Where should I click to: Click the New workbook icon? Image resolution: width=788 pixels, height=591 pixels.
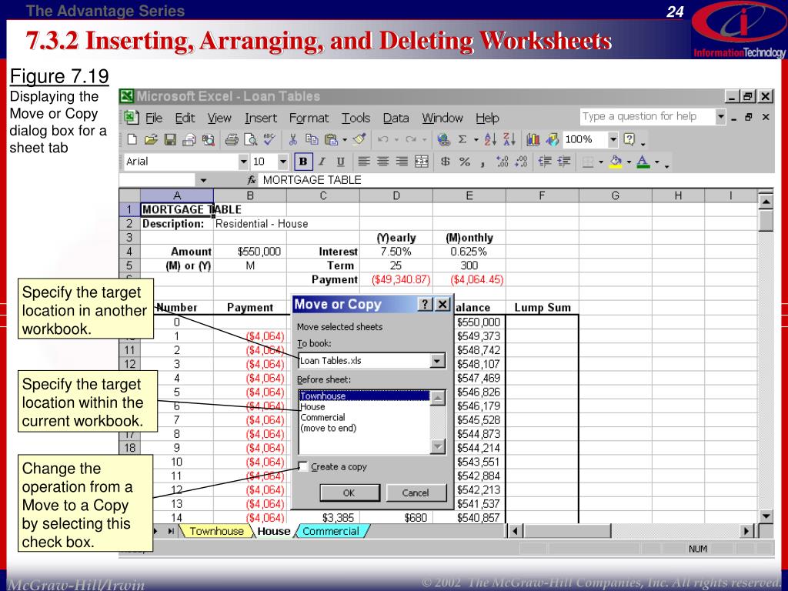132,140
